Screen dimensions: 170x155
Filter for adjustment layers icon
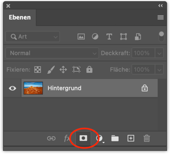pos(95,36)
